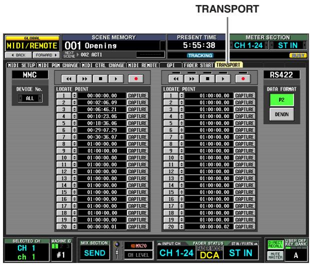
Task: Click INPUT CH 1-24 fader status button
Action: pos(176,252)
